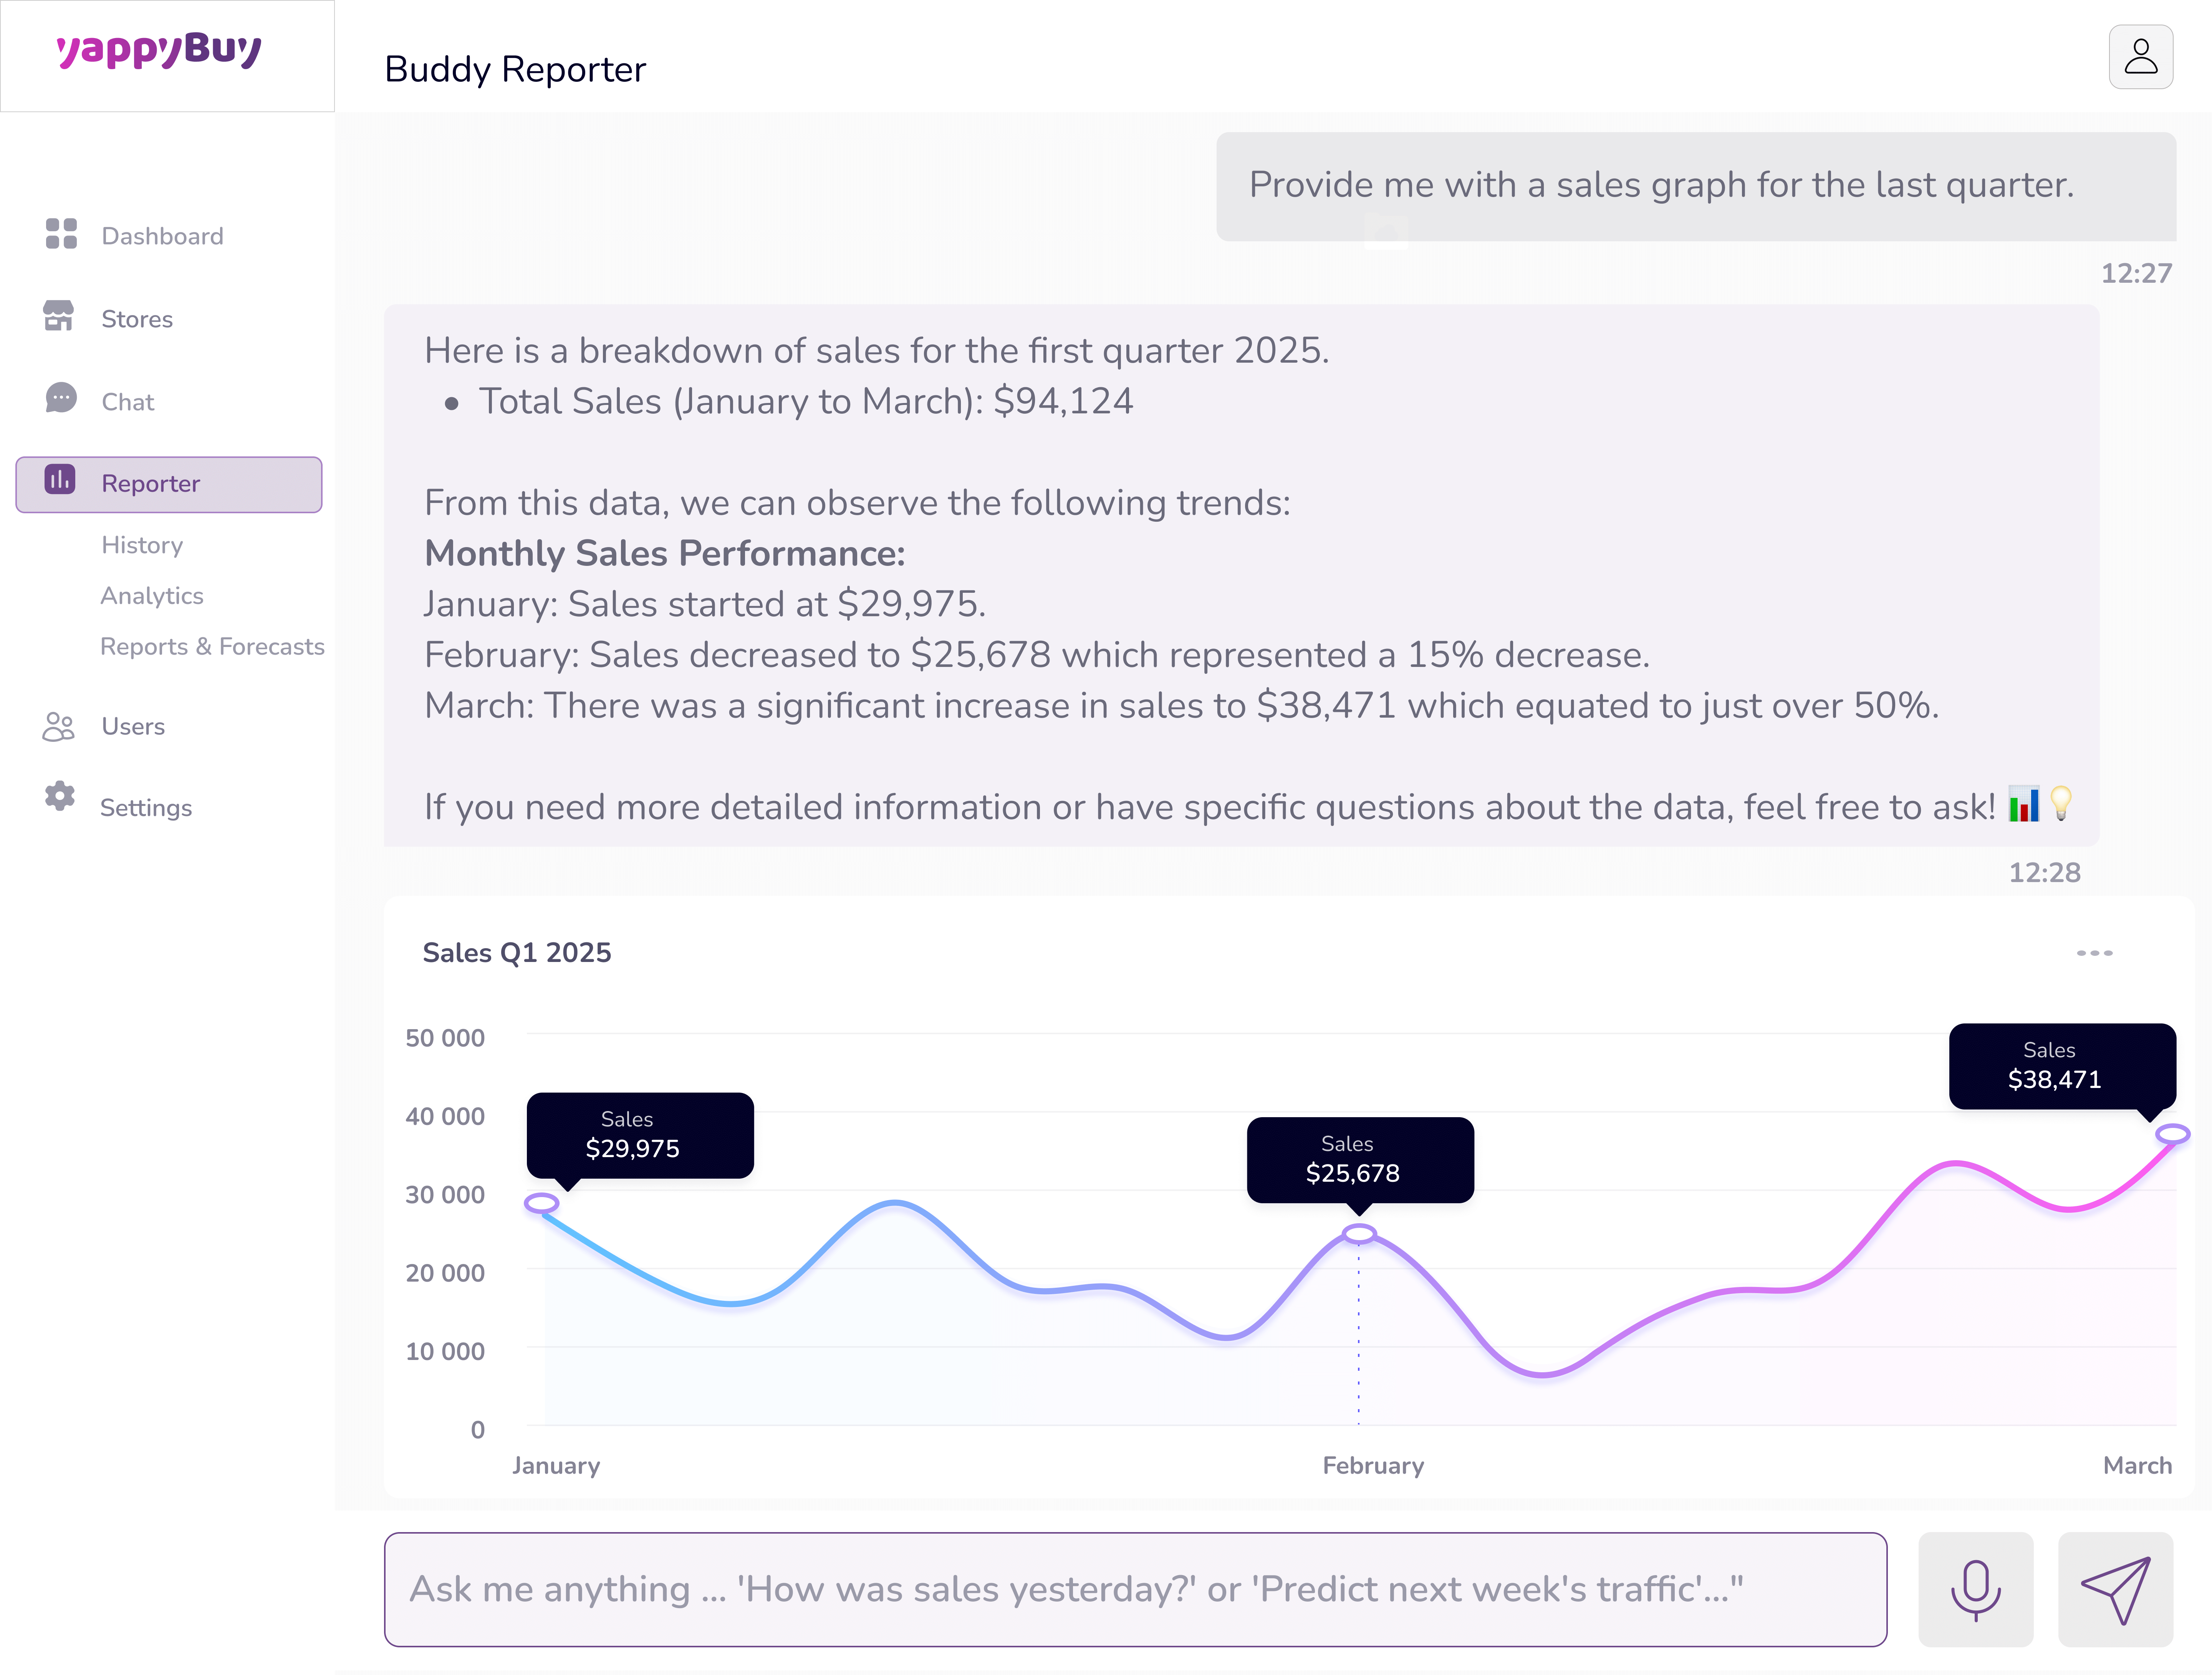Image resolution: width=2212 pixels, height=1675 pixels.
Task: Open the Sales Q1 2025 chart options menu
Action: (x=2094, y=953)
